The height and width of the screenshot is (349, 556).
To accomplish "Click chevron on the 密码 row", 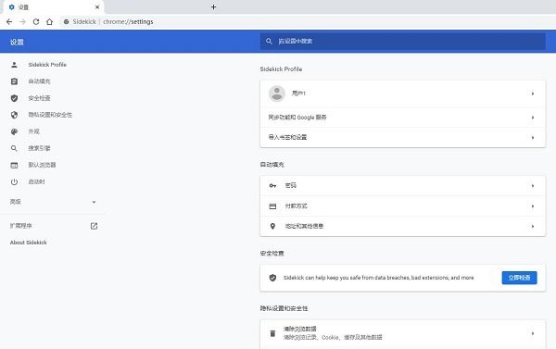I will pos(533,186).
